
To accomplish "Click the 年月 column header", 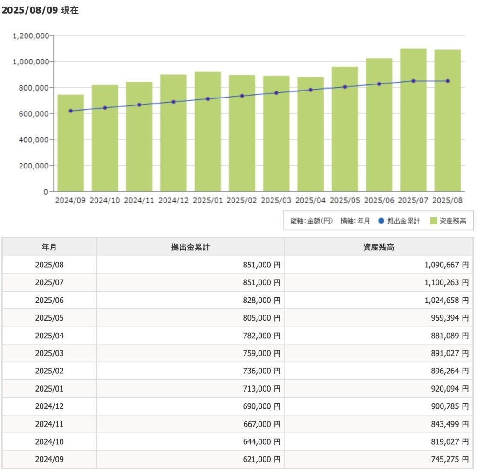I will coord(49,247).
